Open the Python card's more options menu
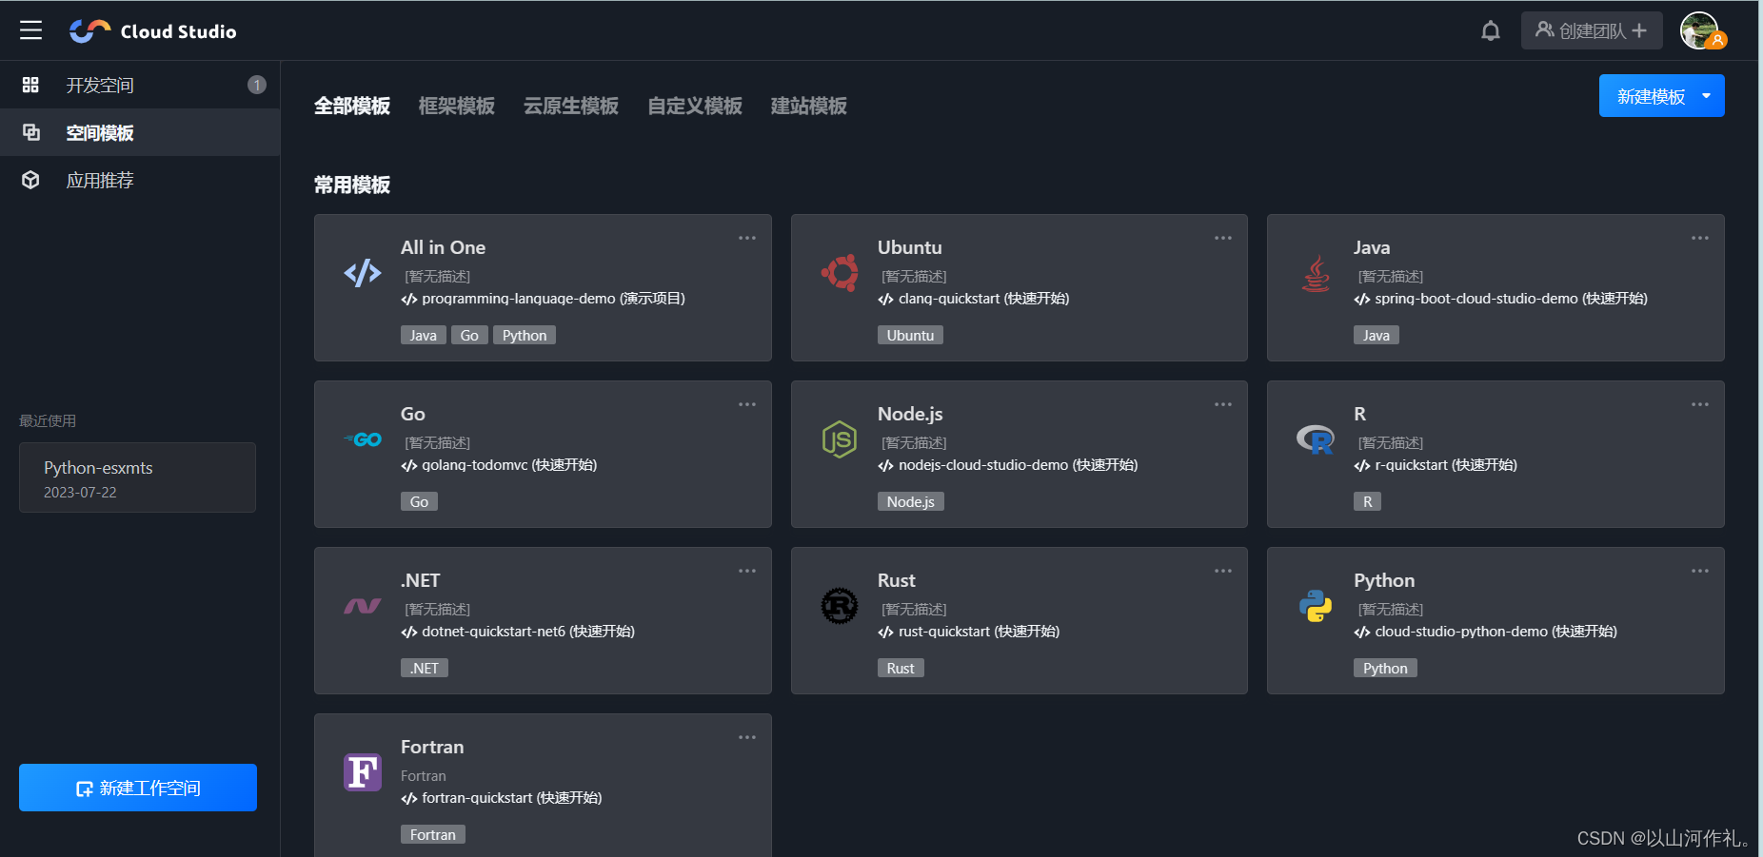 click(x=1700, y=571)
